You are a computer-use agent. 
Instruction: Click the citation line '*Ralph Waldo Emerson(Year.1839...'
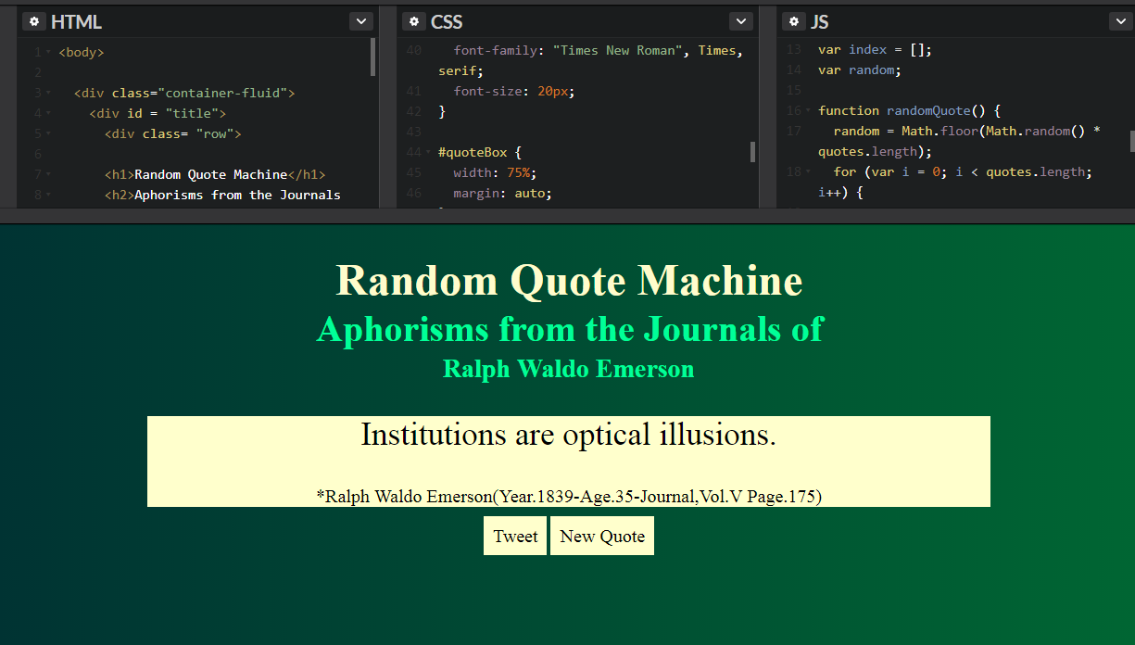pyautogui.click(x=568, y=497)
